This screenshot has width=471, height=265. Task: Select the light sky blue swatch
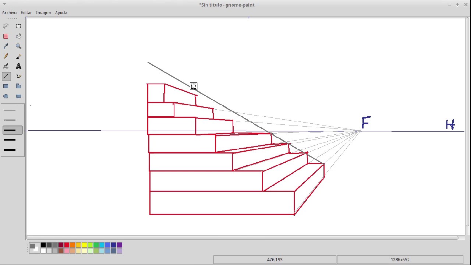102,251
